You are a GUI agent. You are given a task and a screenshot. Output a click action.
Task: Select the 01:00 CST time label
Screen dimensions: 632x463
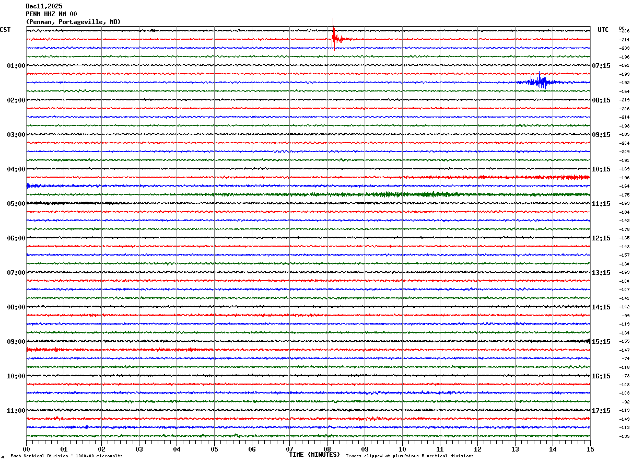coord(16,66)
